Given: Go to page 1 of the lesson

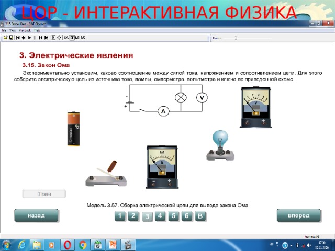Looking at the screenshot, I should 120,216.
